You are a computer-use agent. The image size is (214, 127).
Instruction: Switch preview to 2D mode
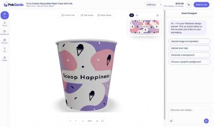tap(137, 15)
